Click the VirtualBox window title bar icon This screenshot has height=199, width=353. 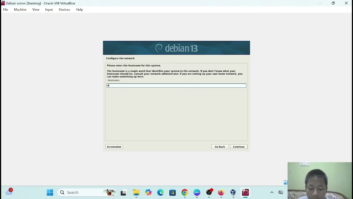[x=3, y=3]
